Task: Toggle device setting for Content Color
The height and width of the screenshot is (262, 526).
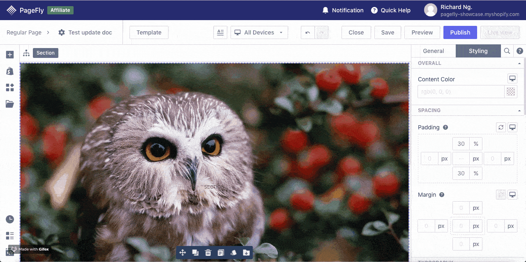Action: point(512,79)
